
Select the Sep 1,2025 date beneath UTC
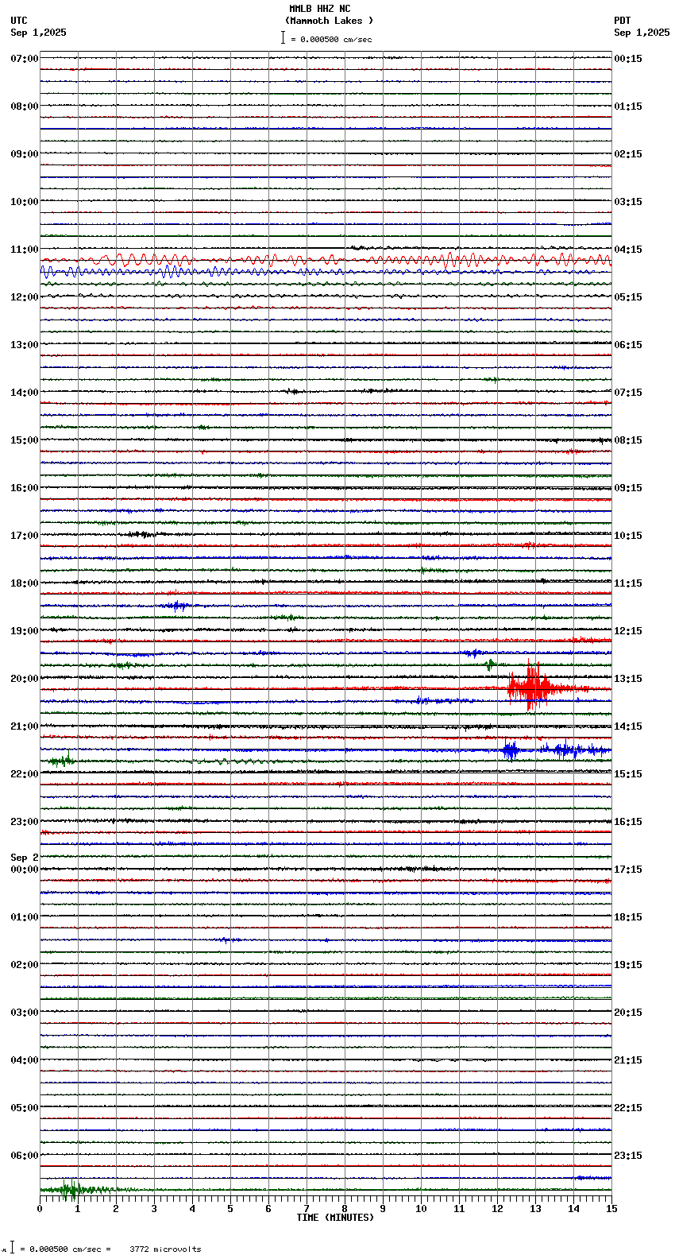(39, 33)
